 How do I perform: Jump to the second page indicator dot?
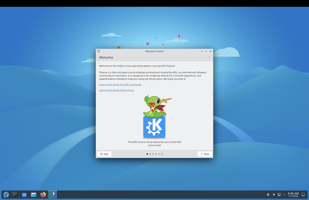[150, 154]
